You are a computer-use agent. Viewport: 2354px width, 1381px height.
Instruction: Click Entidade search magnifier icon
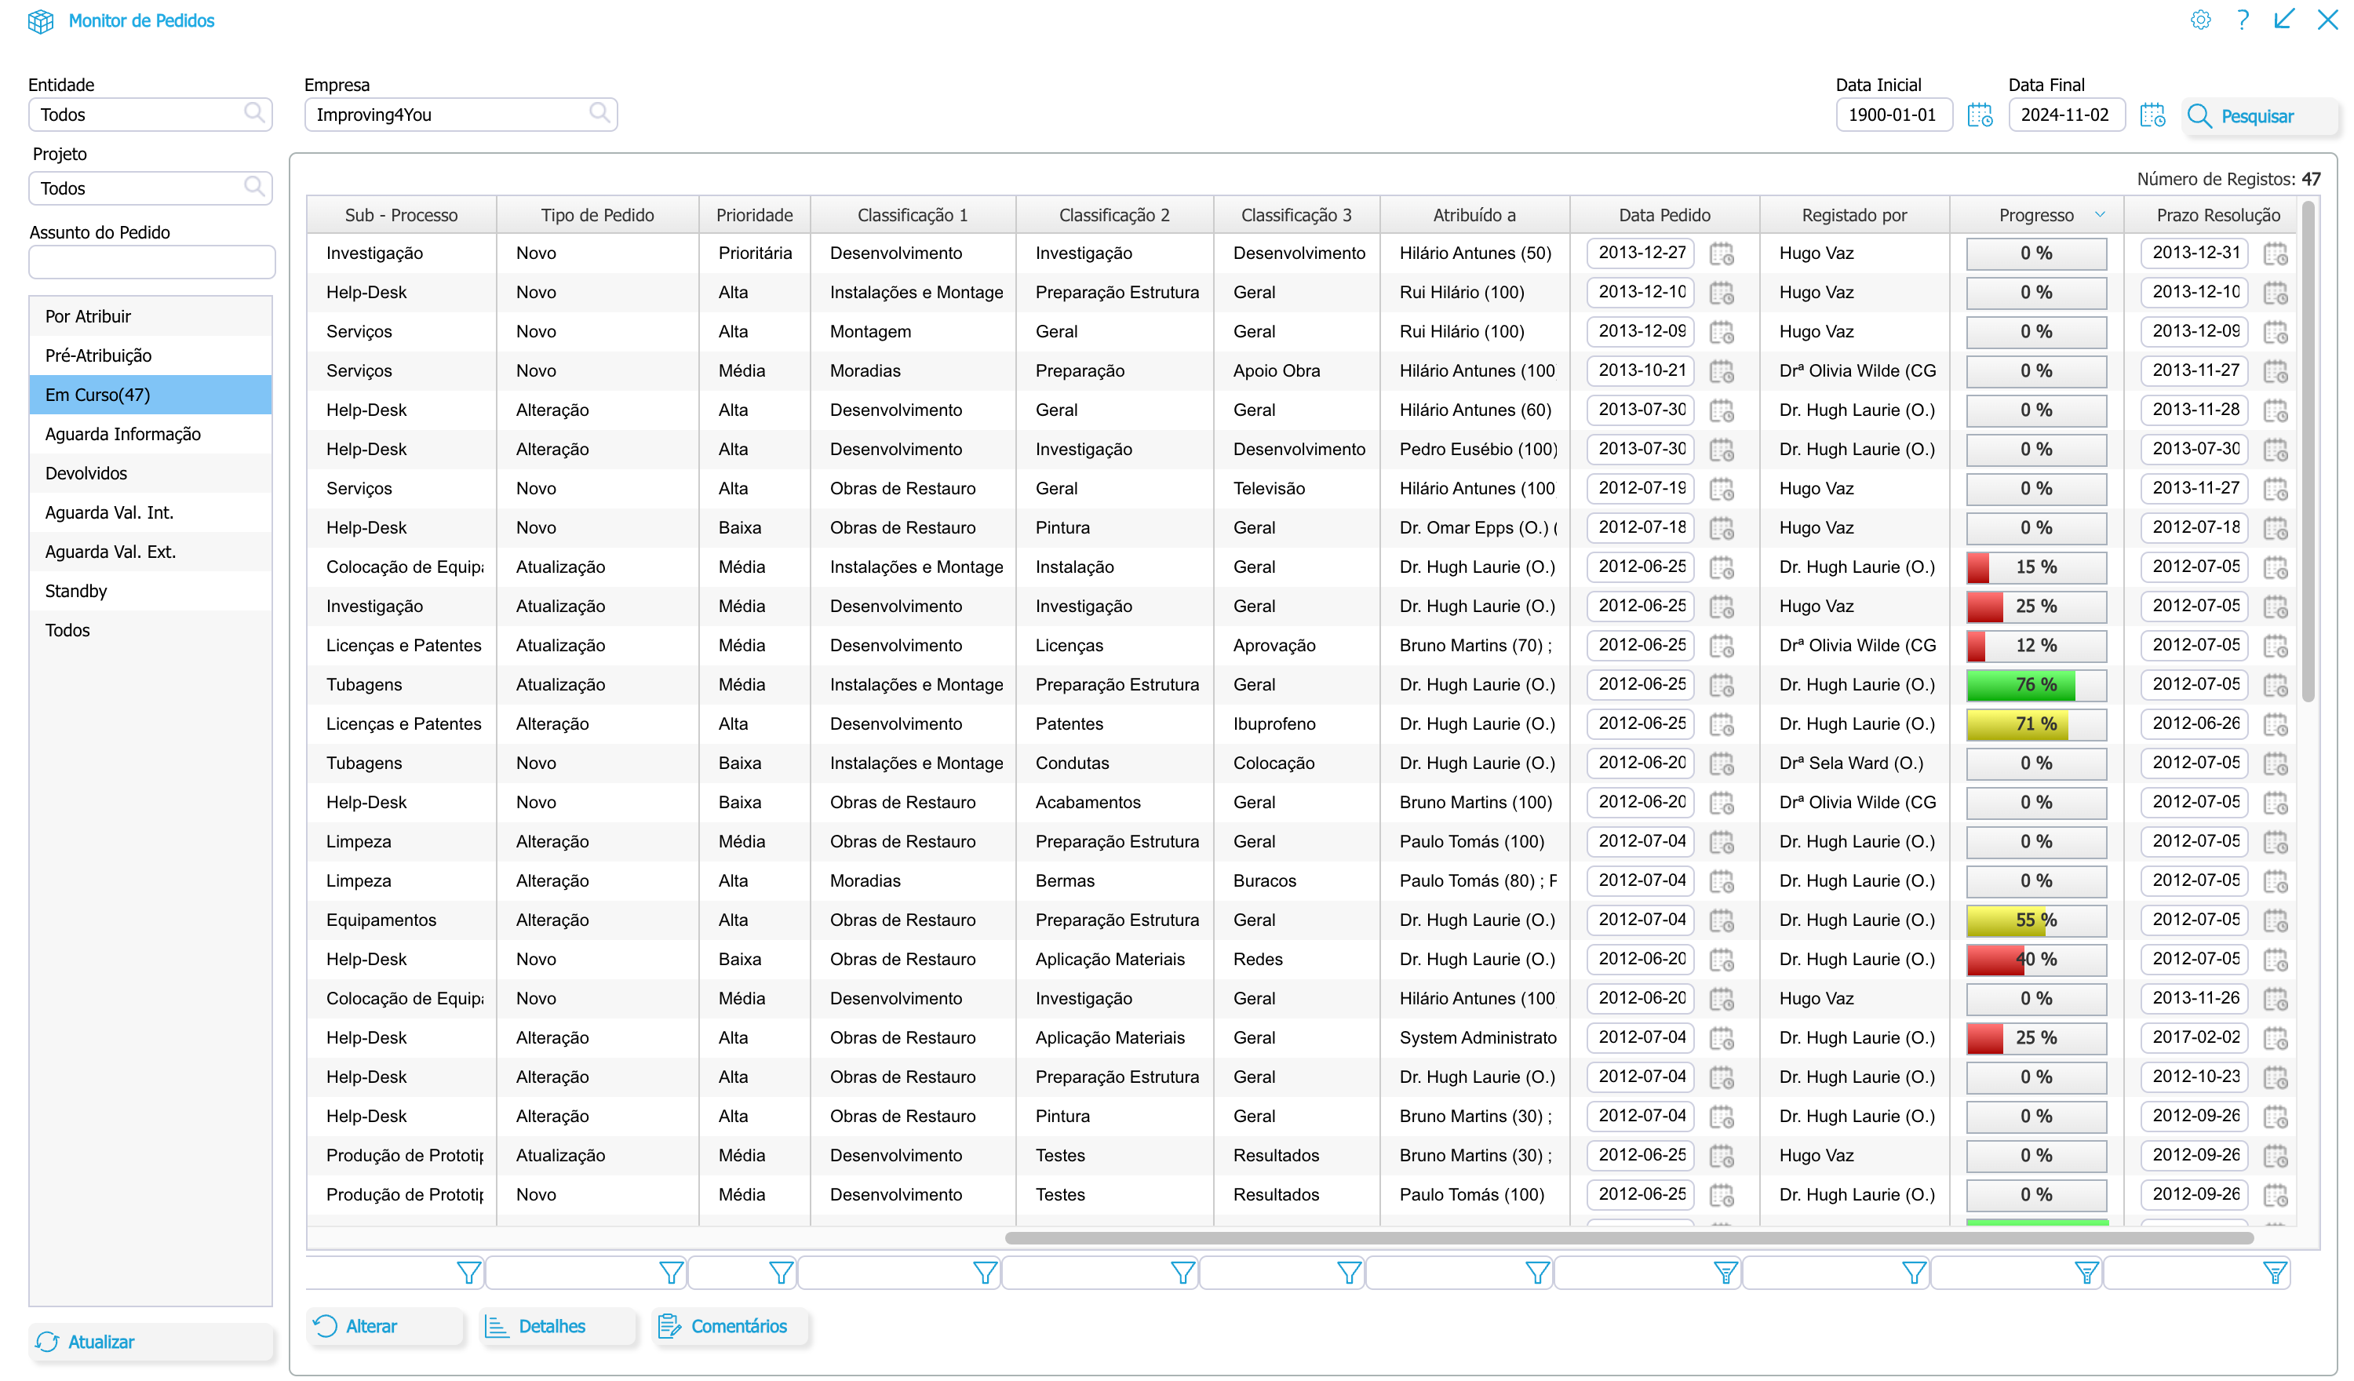(x=253, y=113)
